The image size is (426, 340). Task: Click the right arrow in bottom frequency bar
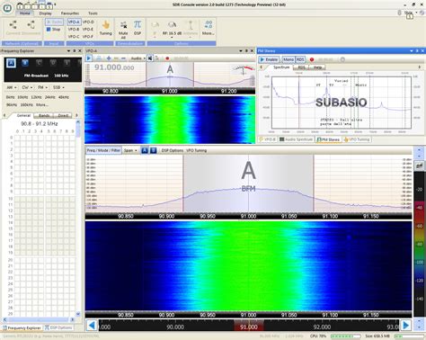coord(406,326)
